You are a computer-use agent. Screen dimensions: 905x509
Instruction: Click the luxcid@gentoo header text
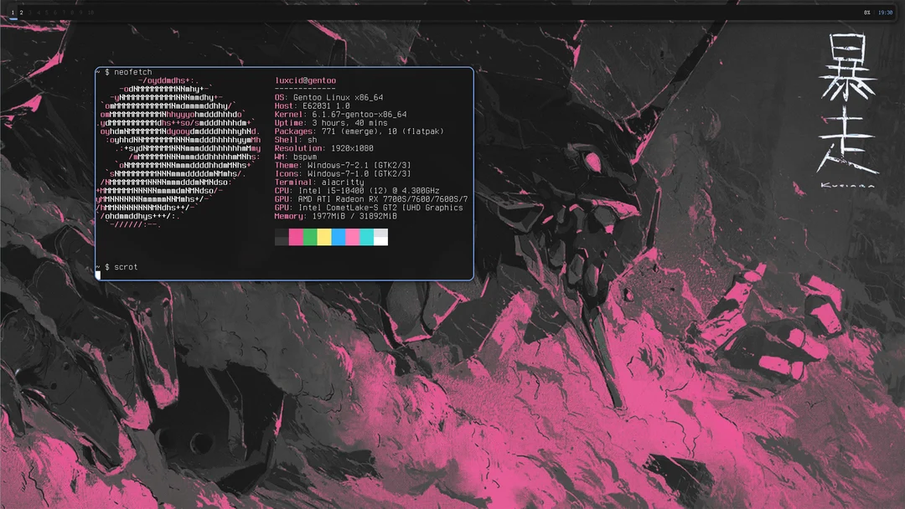point(305,80)
